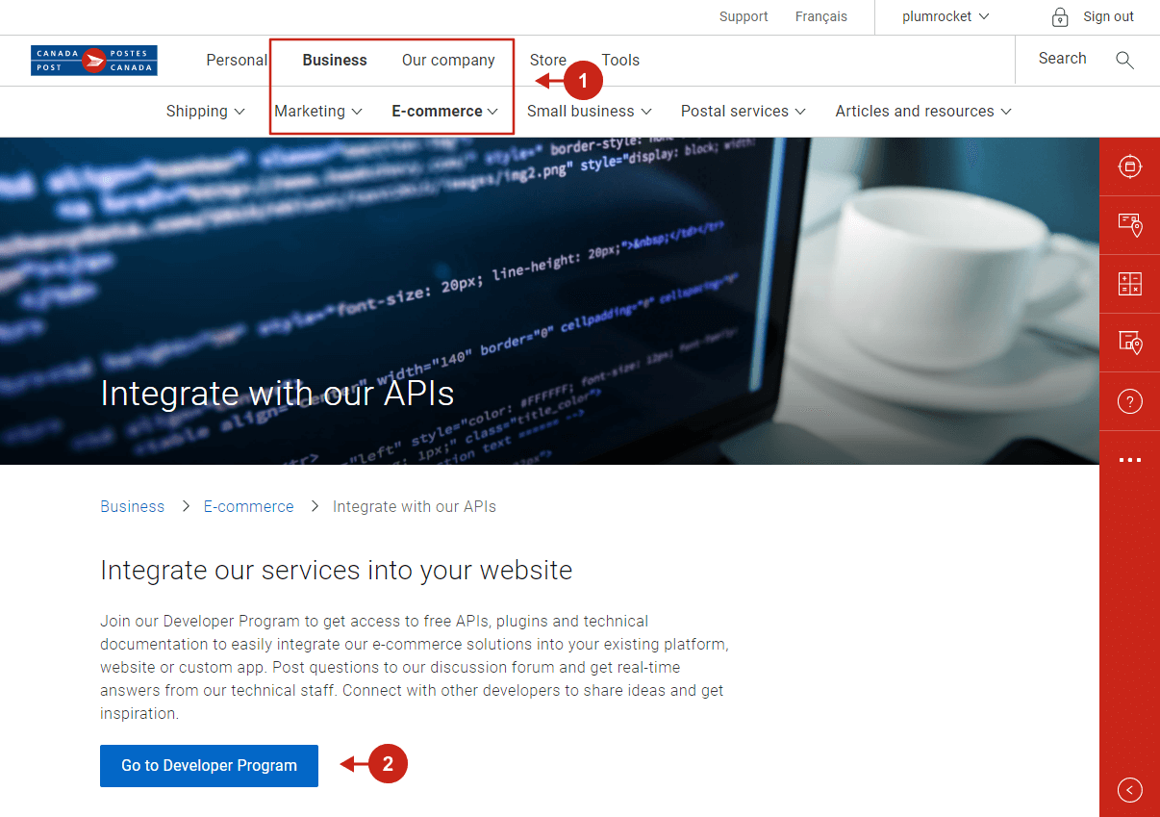Click the Track package icon in red sidebar

point(1129,166)
